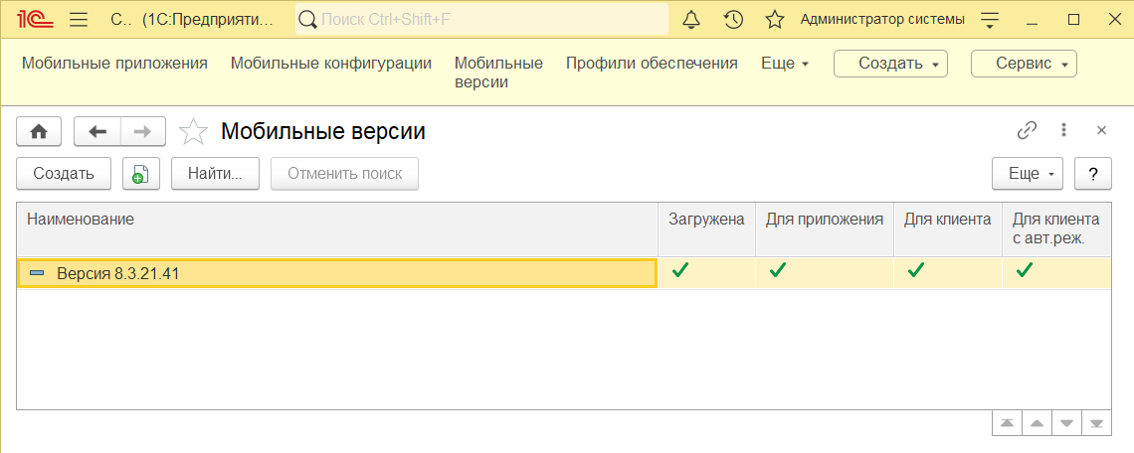Image resolution: width=1134 pixels, height=453 pixels.
Task: Click the Найти... button
Action: pyautogui.click(x=215, y=174)
